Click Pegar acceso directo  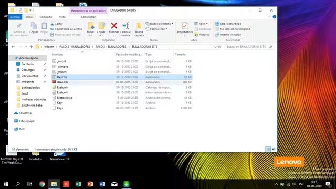click(x=66, y=35)
